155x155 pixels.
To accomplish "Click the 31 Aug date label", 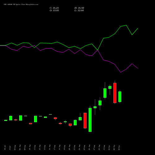I will point(104,148).
